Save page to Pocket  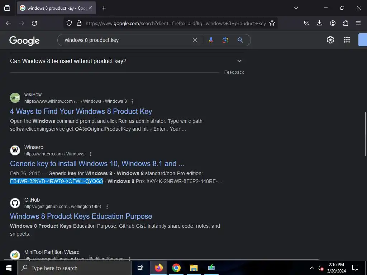pyautogui.click(x=307, y=23)
